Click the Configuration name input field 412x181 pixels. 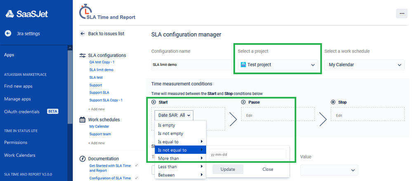point(191,65)
